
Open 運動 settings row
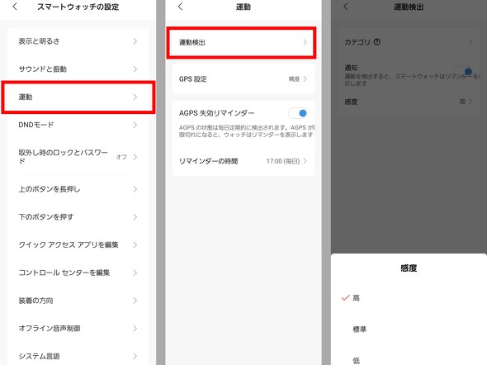[78, 97]
